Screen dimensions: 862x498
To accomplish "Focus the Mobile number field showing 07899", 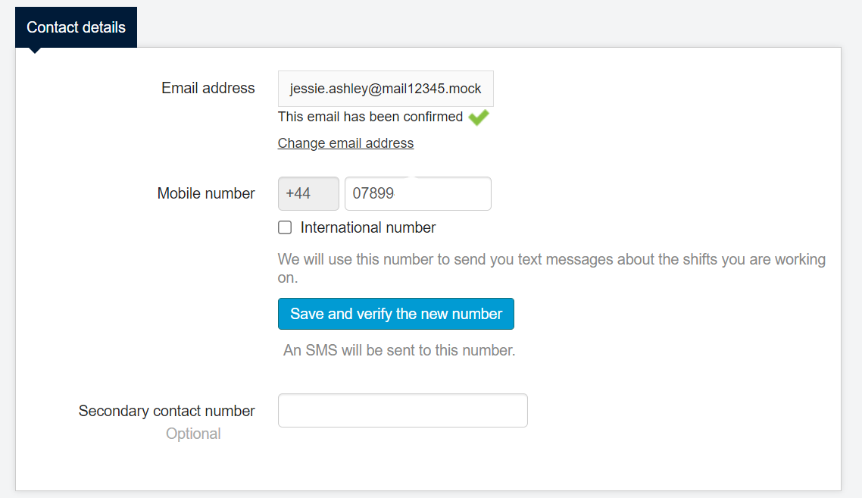I will pyautogui.click(x=417, y=194).
